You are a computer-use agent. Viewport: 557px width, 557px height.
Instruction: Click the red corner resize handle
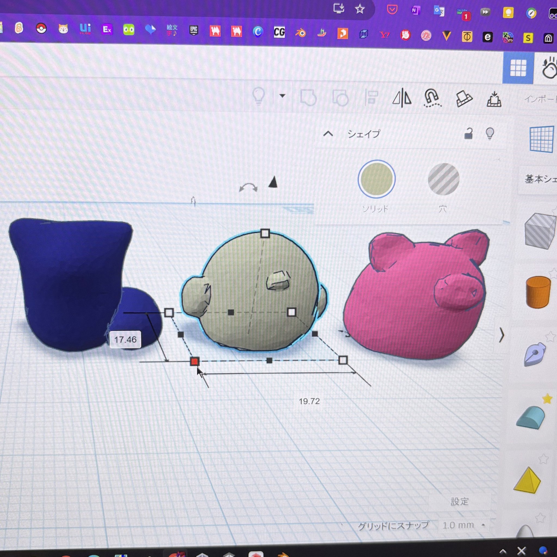pyautogui.click(x=195, y=361)
